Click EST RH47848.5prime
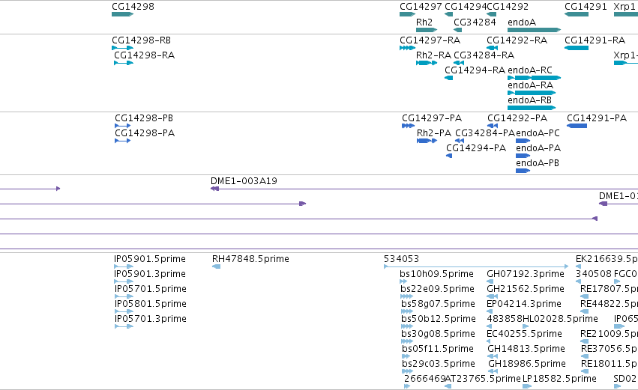The width and height of the screenshot is (638, 390). [x=250, y=259]
